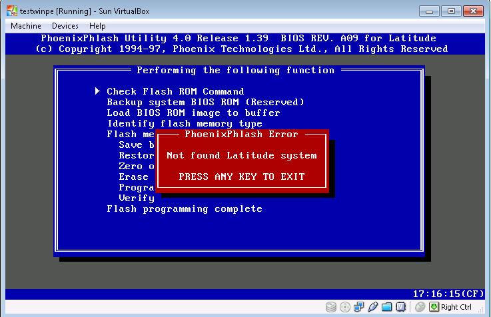Minimize the testwinpe VirtualBox window

click(429, 11)
